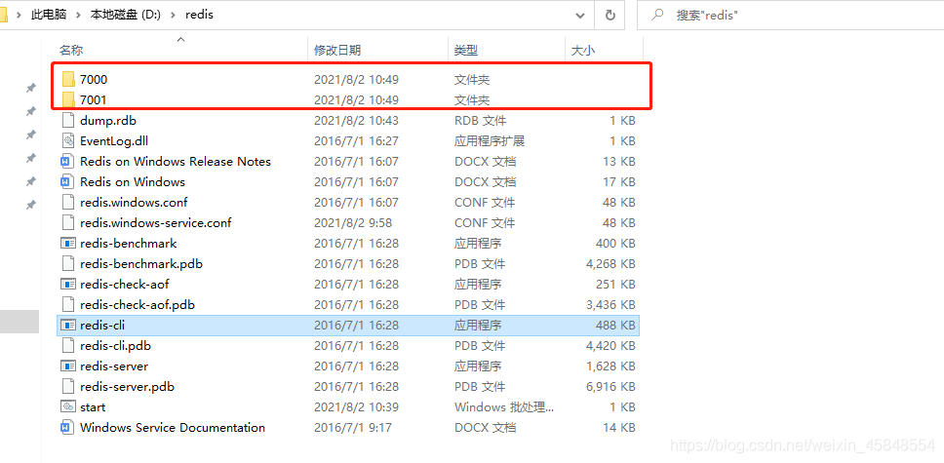Click the redis-benchmark application icon
The image size is (944, 463).
tap(68, 243)
